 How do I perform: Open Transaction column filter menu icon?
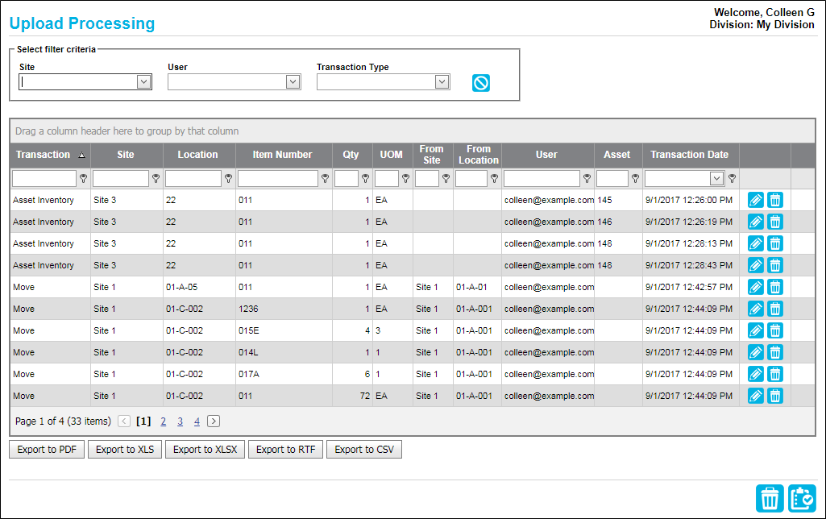point(83,179)
